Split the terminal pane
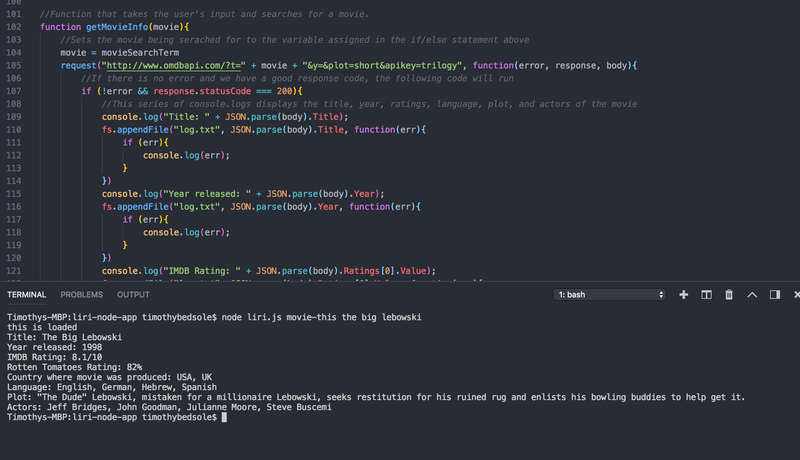The height and width of the screenshot is (460, 800). tap(706, 295)
